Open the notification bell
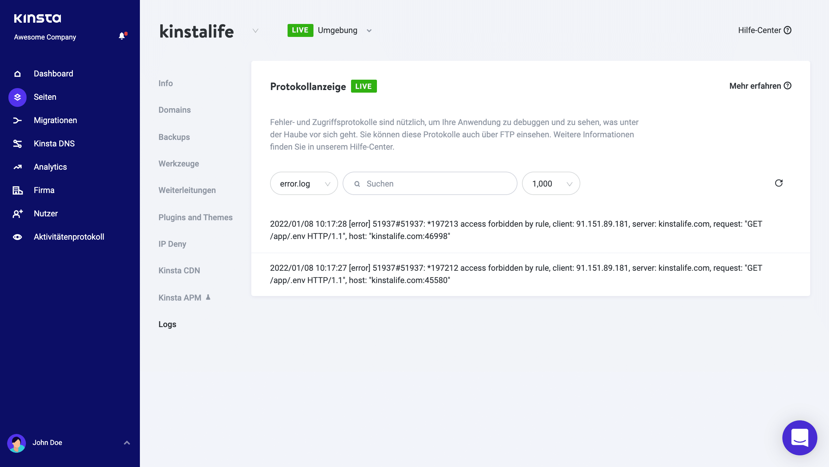Viewport: 829px width, 467px height. (x=122, y=36)
